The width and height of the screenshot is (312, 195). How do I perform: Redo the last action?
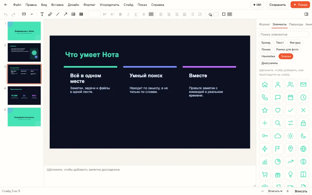click(13, 14)
